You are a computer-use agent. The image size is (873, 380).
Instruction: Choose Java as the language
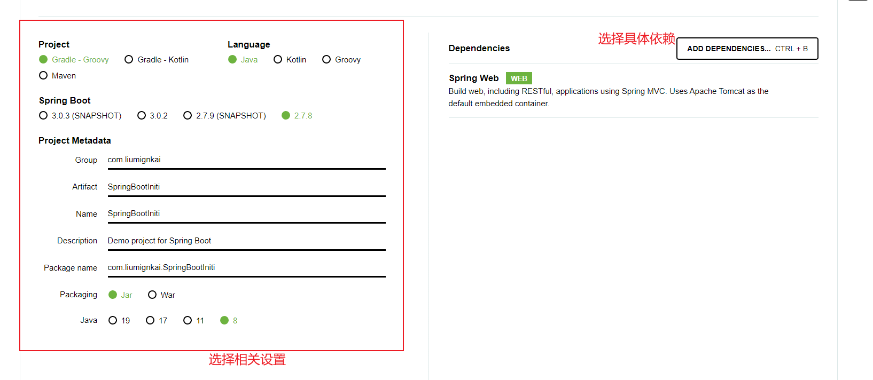[x=232, y=60]
